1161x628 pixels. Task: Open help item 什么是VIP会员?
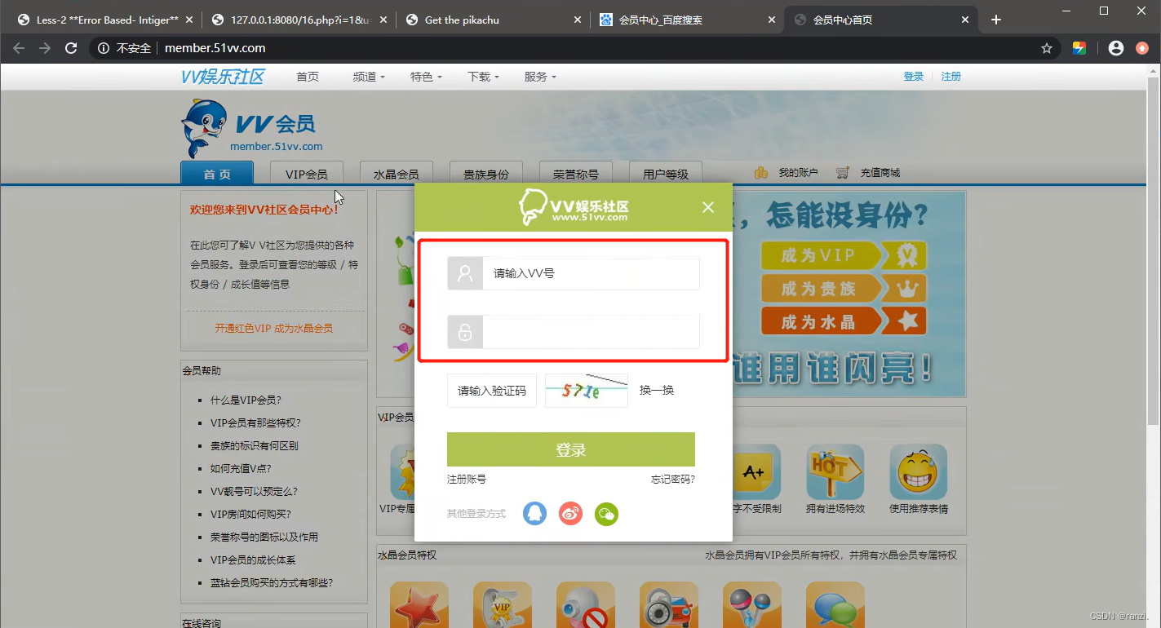pyautogui.click(x=246, y=400)
